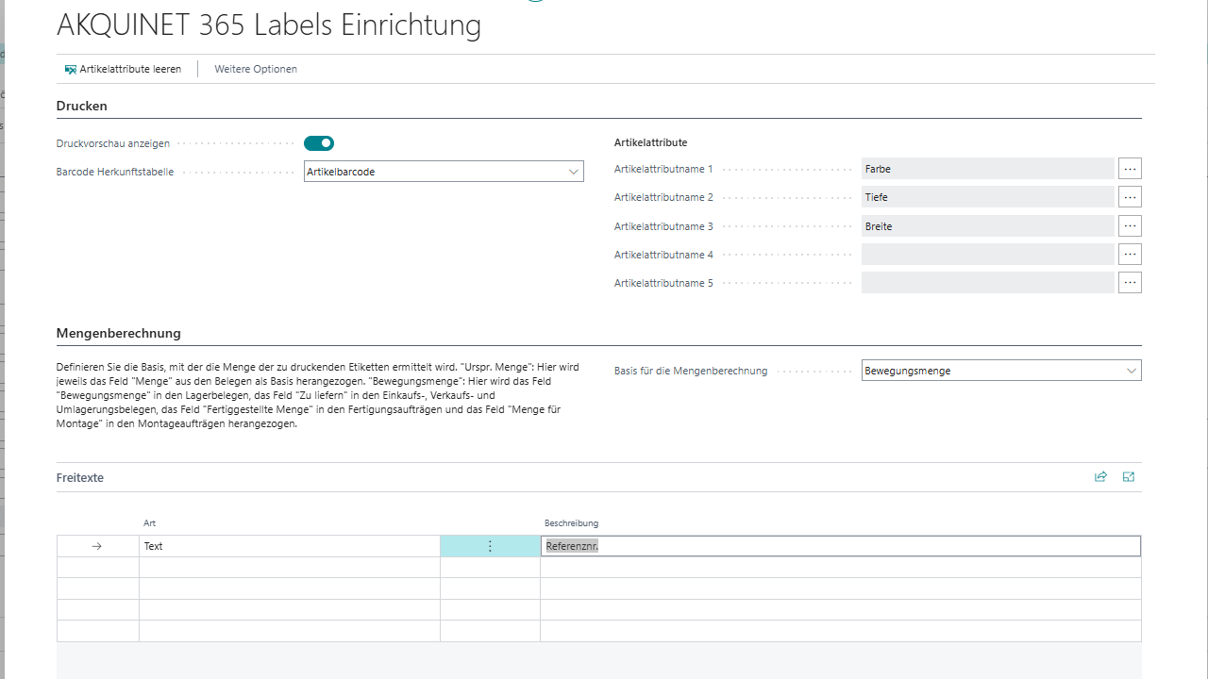Open row options menu for Text line
1208x679 pixels.
pyautogui.click(x=490, y=546)
